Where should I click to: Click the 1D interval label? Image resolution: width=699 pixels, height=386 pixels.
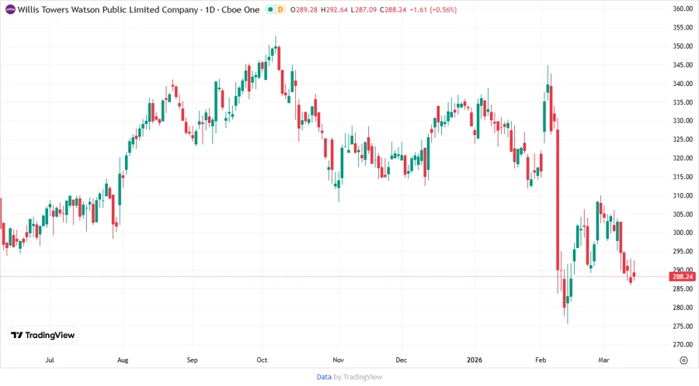click(x=210, y=9)
